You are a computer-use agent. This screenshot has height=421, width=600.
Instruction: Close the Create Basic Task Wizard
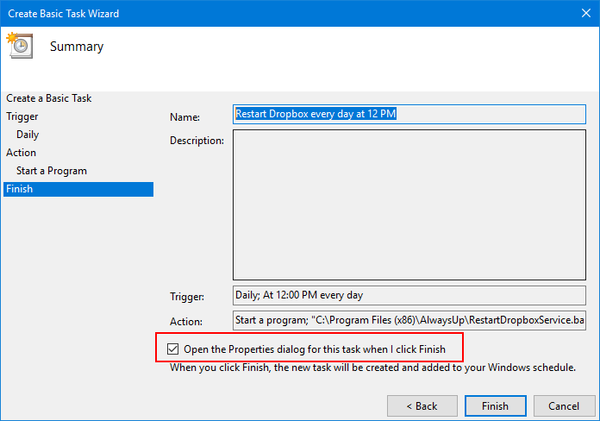(586, 14)
